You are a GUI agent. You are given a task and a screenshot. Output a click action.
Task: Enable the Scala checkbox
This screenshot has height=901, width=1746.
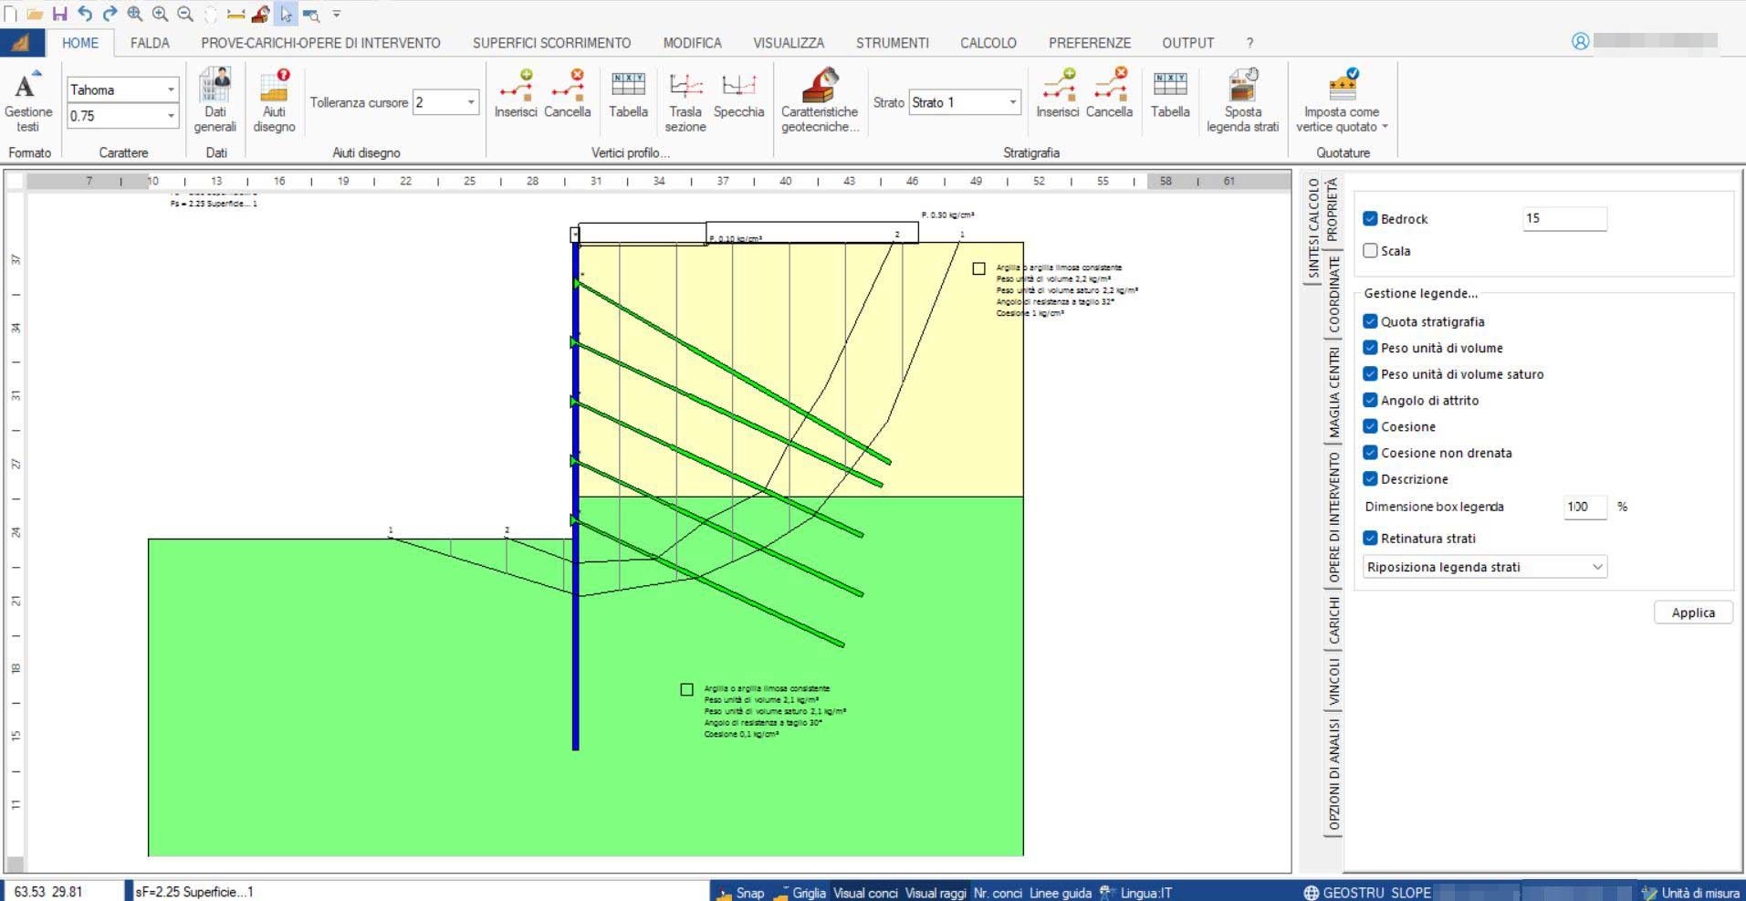(1370, 251)
